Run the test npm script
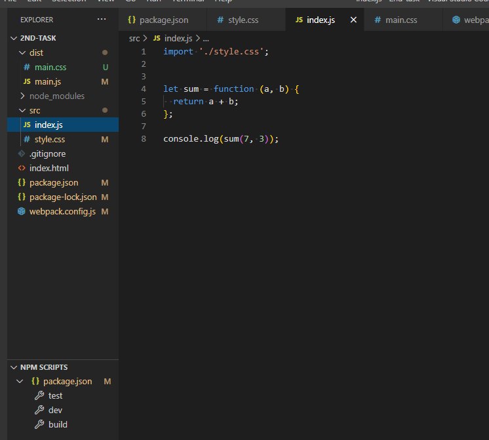 (x=55, y=395)
